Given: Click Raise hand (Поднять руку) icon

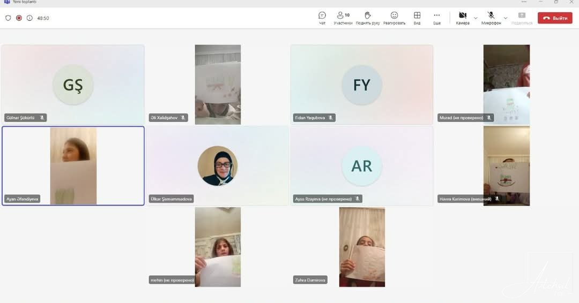Looking at the screenshot, I should tap(368, 17).
